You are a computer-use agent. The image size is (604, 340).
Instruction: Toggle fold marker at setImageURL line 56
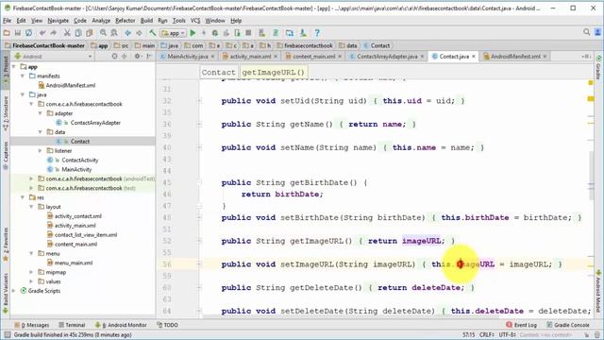pyautogui.click(x=199, y=264)
